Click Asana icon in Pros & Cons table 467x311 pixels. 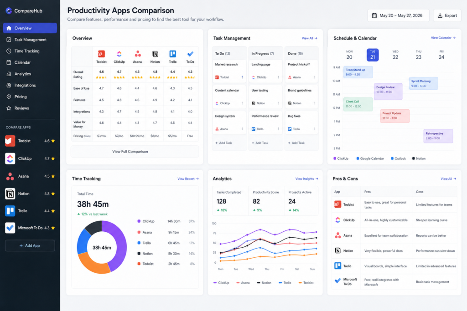[x=337, y=235]
